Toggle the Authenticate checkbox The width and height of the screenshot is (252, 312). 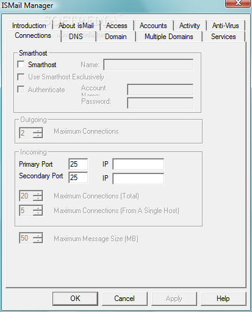(21, 89)
